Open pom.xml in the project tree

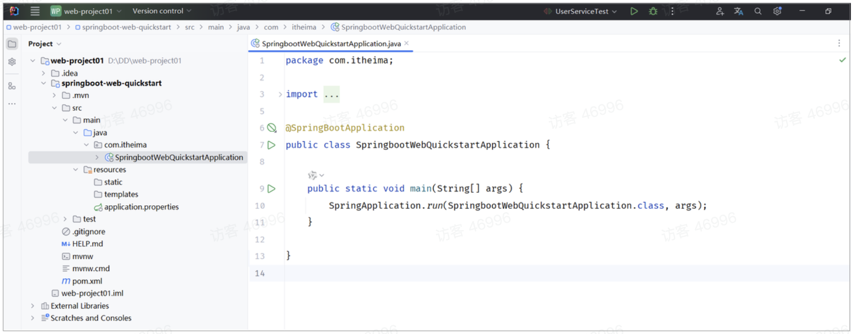pos(87,281)
